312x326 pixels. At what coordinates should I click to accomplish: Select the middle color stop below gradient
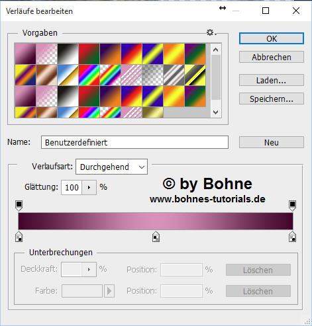pyautogui.click(x=156, y=237)
